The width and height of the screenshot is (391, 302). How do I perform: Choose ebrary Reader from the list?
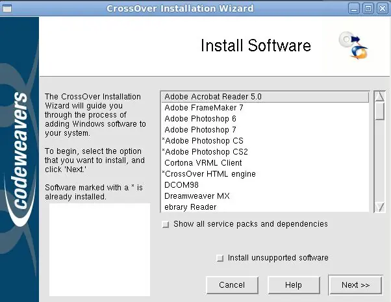pyautogui.click(x=265, y=207)
